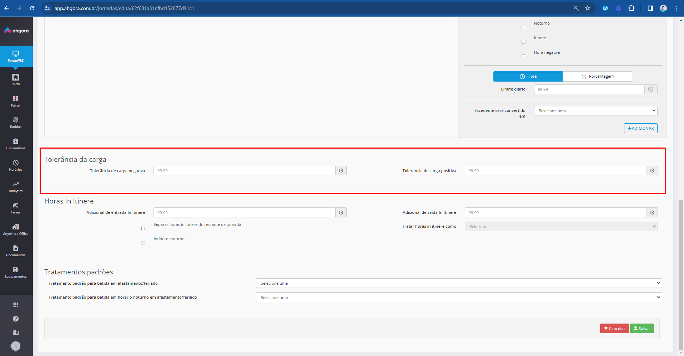
Task: Click the browser address bar URL
Action: pos(124,8)
